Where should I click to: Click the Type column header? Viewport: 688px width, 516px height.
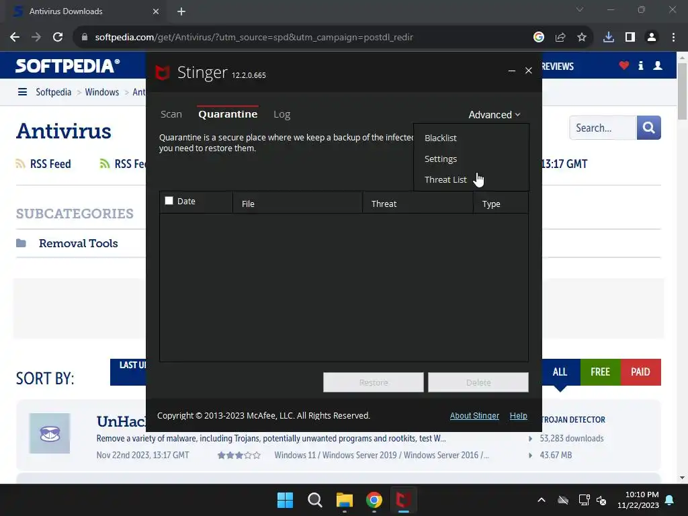coord(501,204)
